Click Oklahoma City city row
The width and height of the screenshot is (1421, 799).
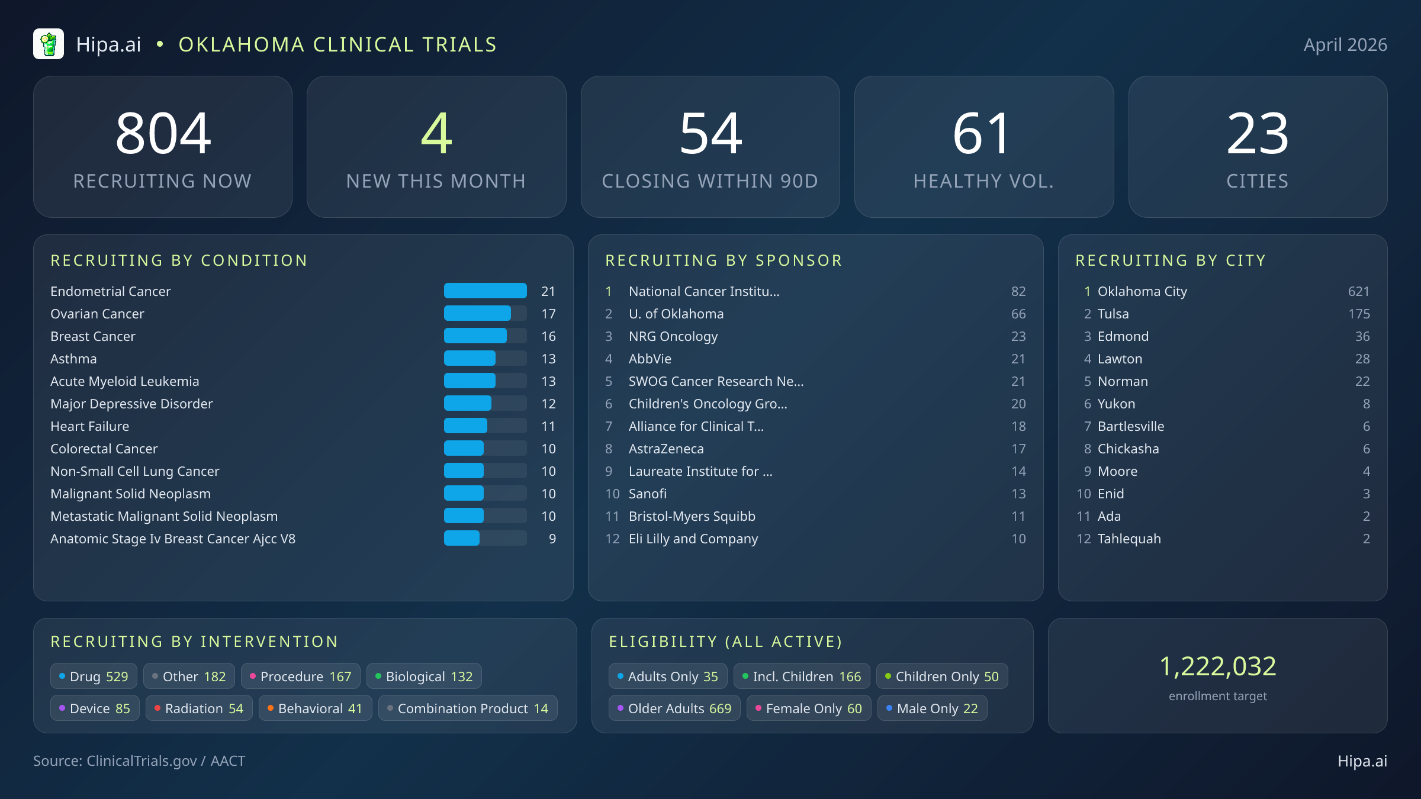1223,291
